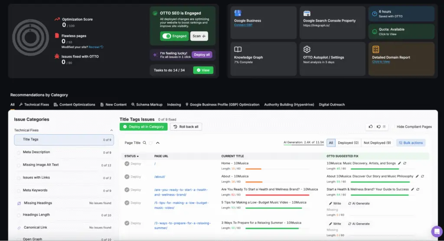
Task: Regenerate suggested title for homepage row
Action: (405, 163)
